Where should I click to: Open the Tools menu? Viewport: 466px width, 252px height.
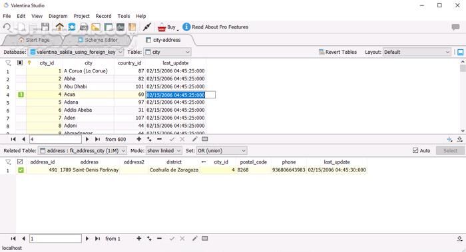point(124,16)
